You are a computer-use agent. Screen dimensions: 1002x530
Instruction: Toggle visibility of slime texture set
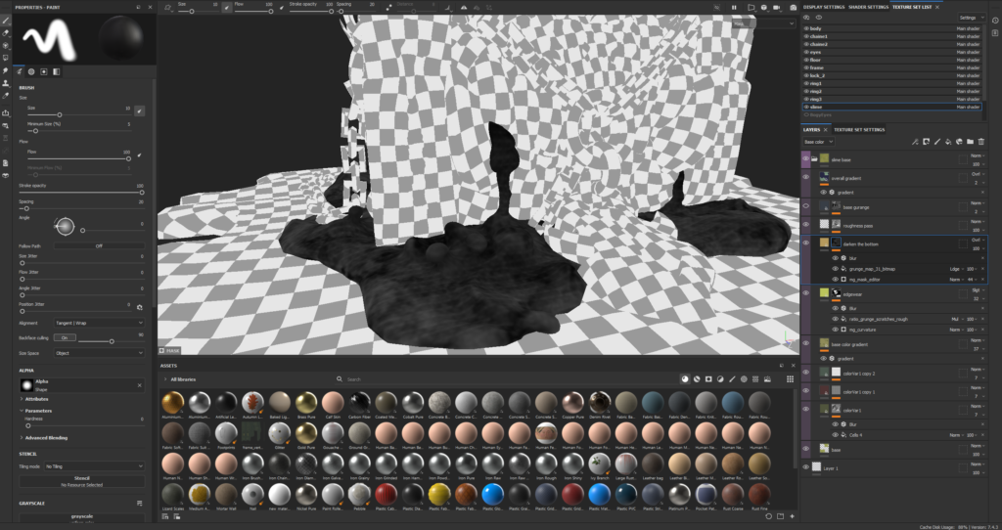(x=806, y=108)
